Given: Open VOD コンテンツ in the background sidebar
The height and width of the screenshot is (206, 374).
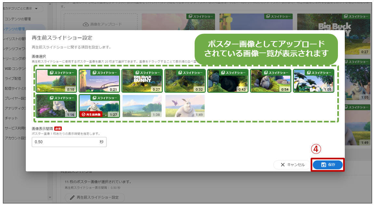Looking at the screenshot, I should 15,69.
